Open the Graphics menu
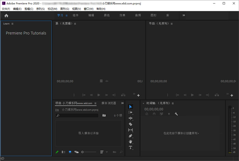This screenshot has height=161, width=239. (65, 9)
